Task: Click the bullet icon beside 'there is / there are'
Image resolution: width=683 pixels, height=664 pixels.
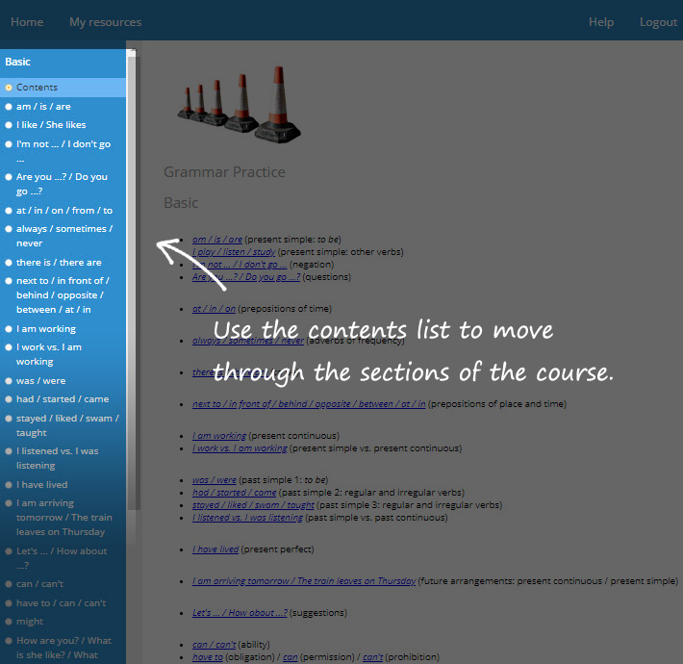Action: point(9,263)
